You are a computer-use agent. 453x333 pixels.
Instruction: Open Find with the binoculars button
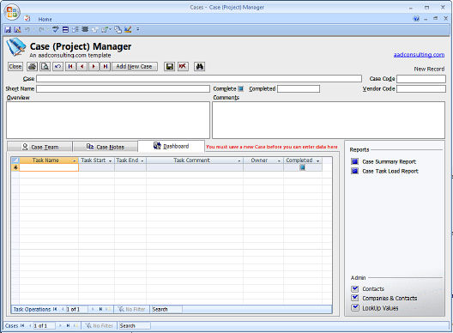coord(199,66)
